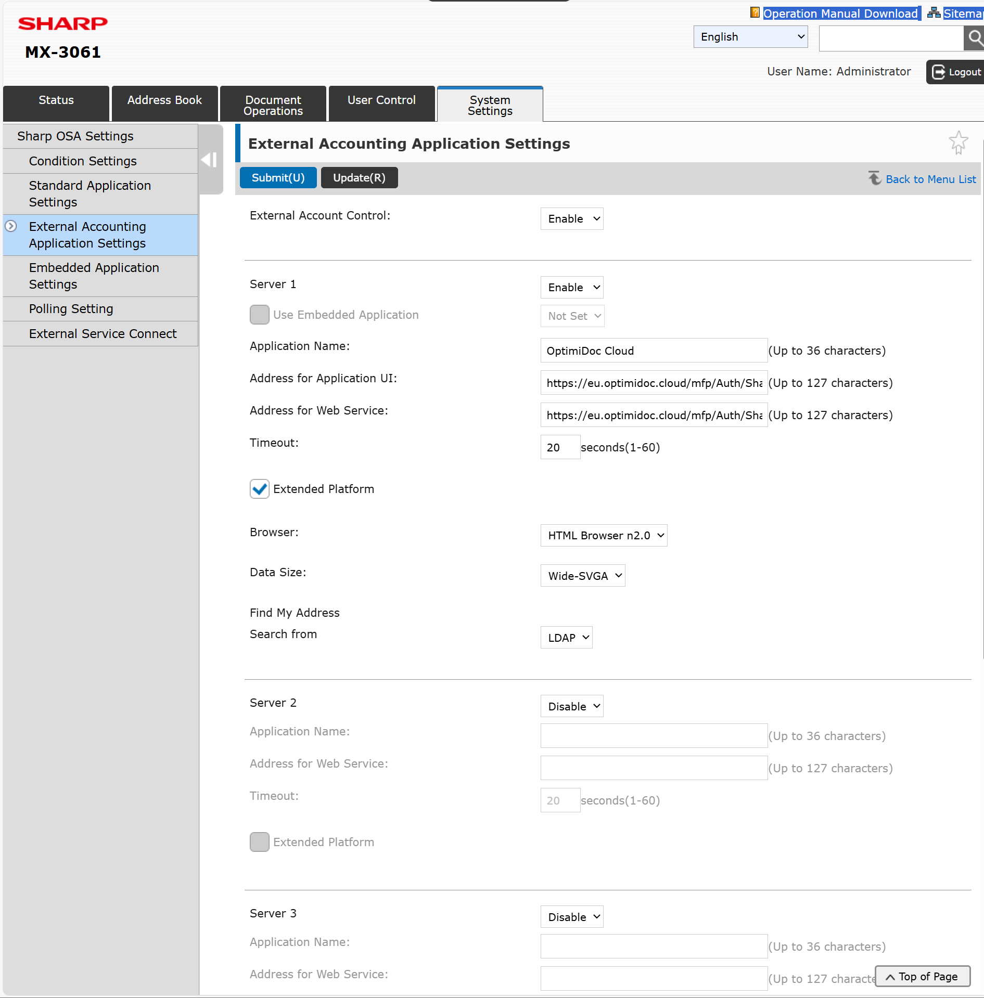Click the circled arrow beside External Accounting

pyautogui.click(x=11, y=226)
